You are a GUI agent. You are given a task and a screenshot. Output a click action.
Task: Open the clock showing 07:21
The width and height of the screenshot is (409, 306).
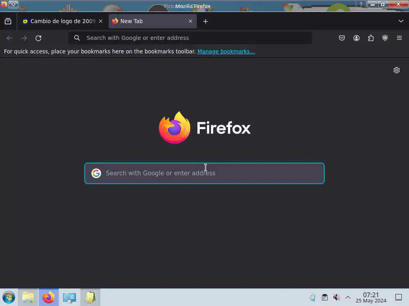pos(371,297)
